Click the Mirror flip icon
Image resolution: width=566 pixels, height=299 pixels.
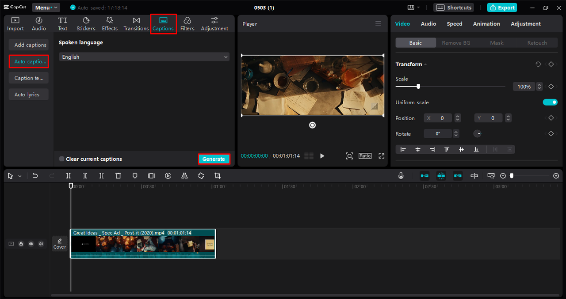click(x=184, y=176)
